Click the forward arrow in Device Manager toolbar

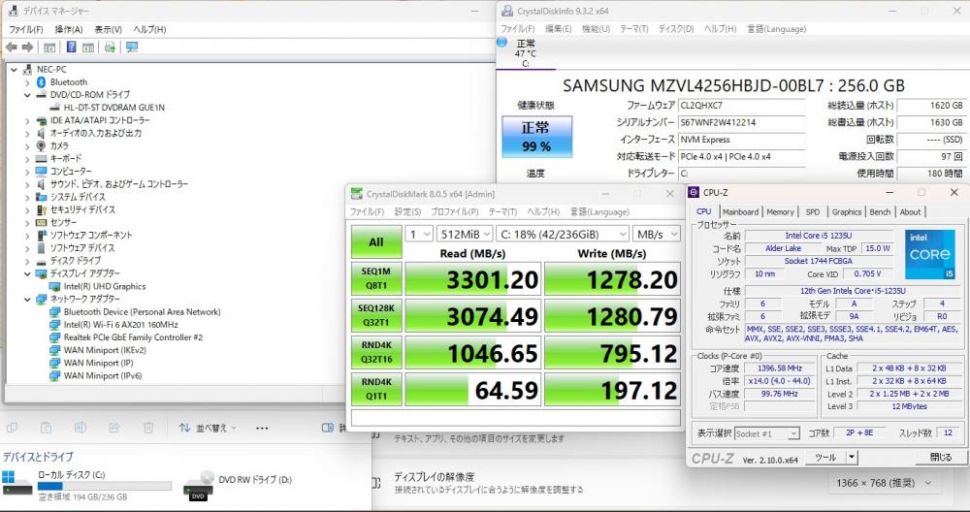pyautogui.click(x=27, y=47)
